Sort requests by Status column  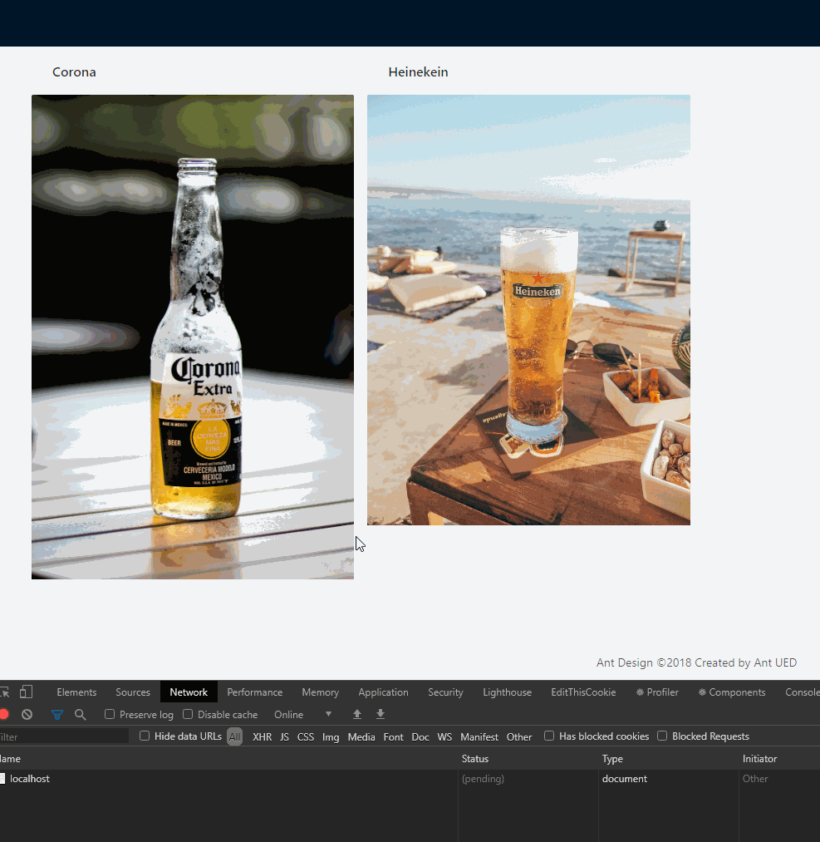point(528,759)
